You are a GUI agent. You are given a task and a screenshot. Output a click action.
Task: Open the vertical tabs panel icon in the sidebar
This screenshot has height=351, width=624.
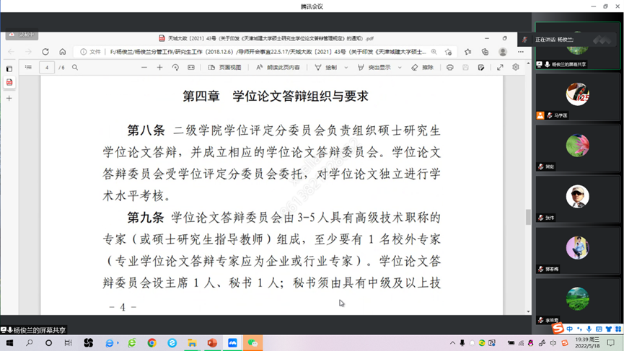point(9,68)
